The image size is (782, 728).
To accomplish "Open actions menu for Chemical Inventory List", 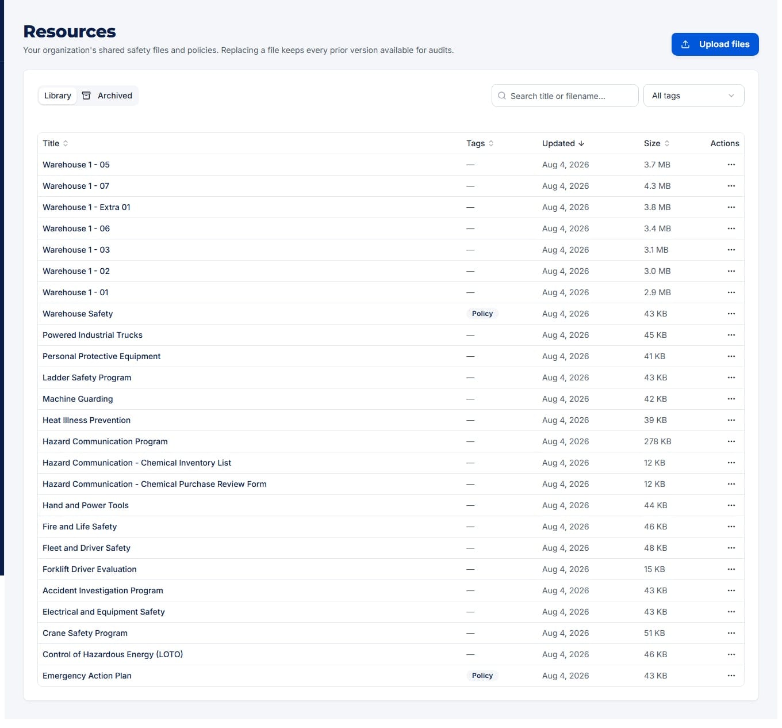I will tap(731, 463).
